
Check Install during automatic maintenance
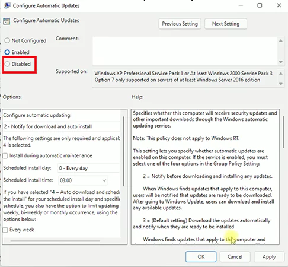click(5, 156)
